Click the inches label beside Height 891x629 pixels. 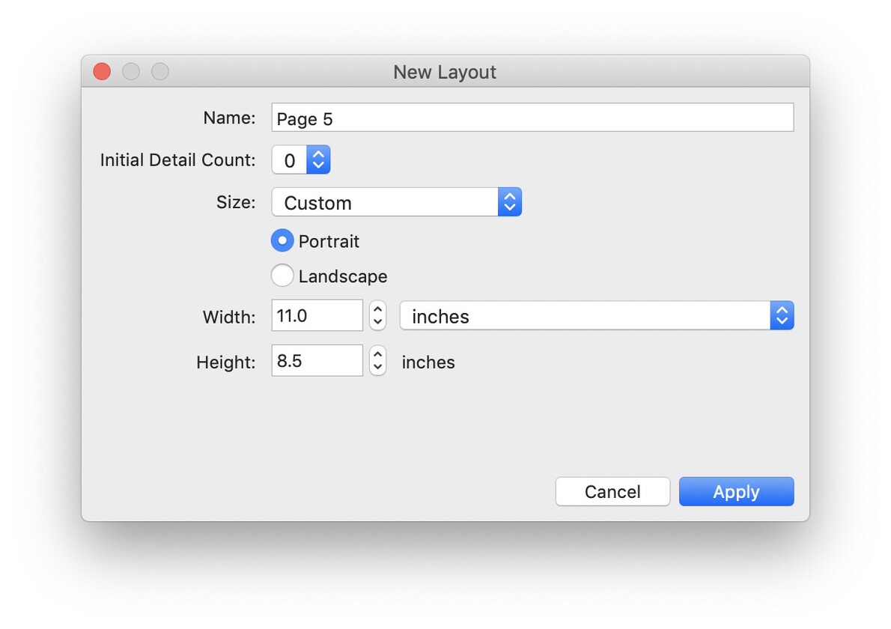(x=428, y=362)
